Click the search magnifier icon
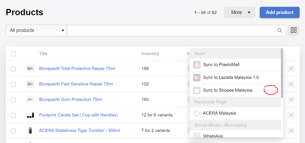Image resolution: width=305 pixels, height=143 pixels. (x=280, y=30)
